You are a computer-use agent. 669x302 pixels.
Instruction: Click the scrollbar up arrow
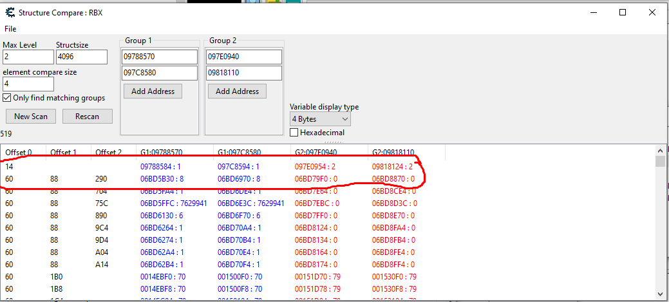(x=660, y=150)
